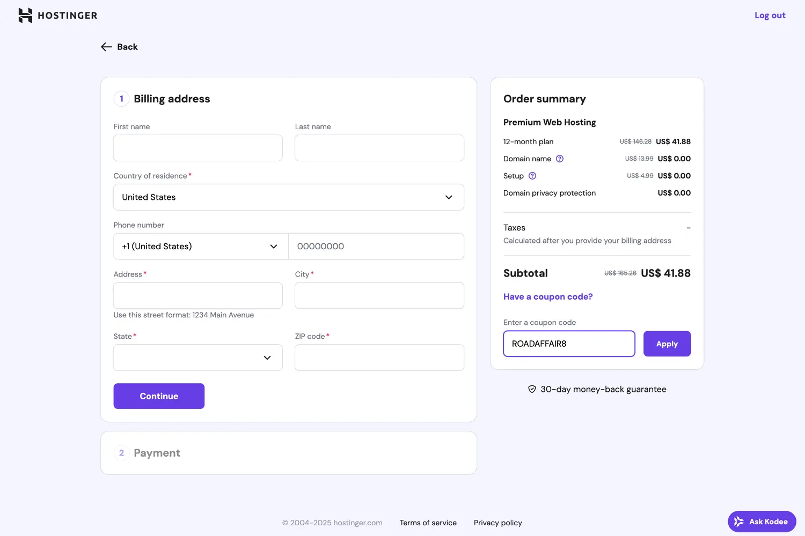Click the money-back guarantee shield icon
The width and height of the screenshot is (805, 536).
[x=531, y=389]
